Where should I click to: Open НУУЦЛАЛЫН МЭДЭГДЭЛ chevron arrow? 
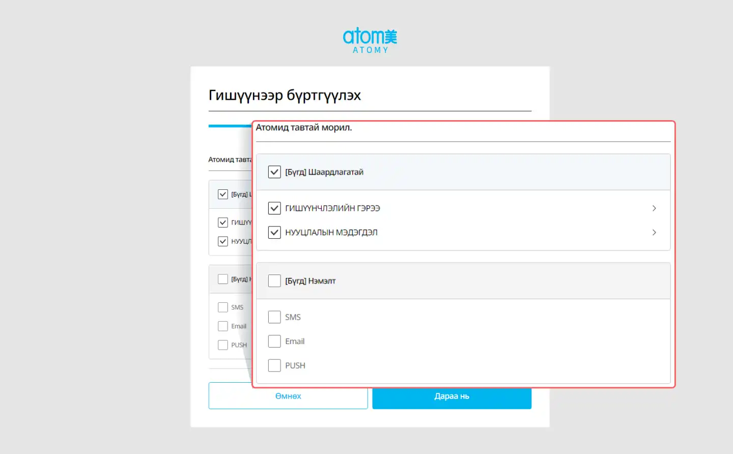coord(654,233)
